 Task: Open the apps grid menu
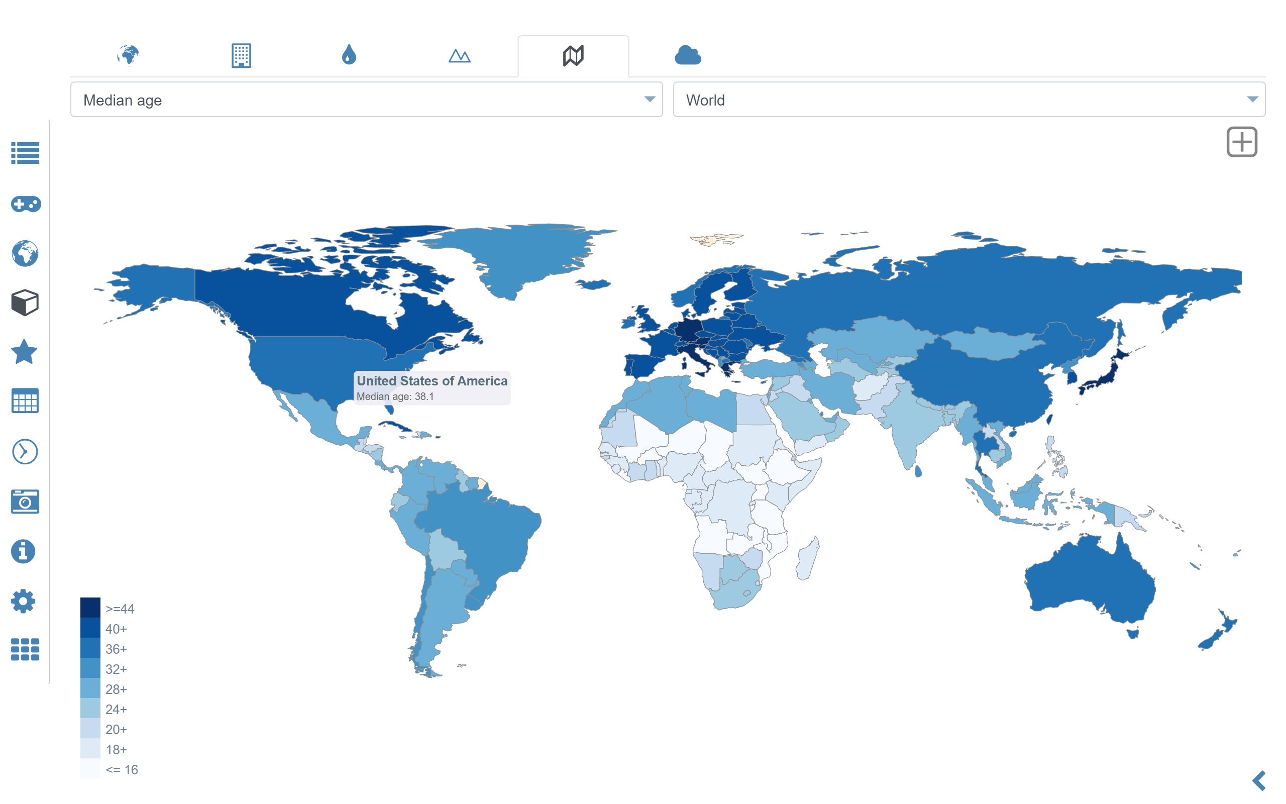click(25, 649)
